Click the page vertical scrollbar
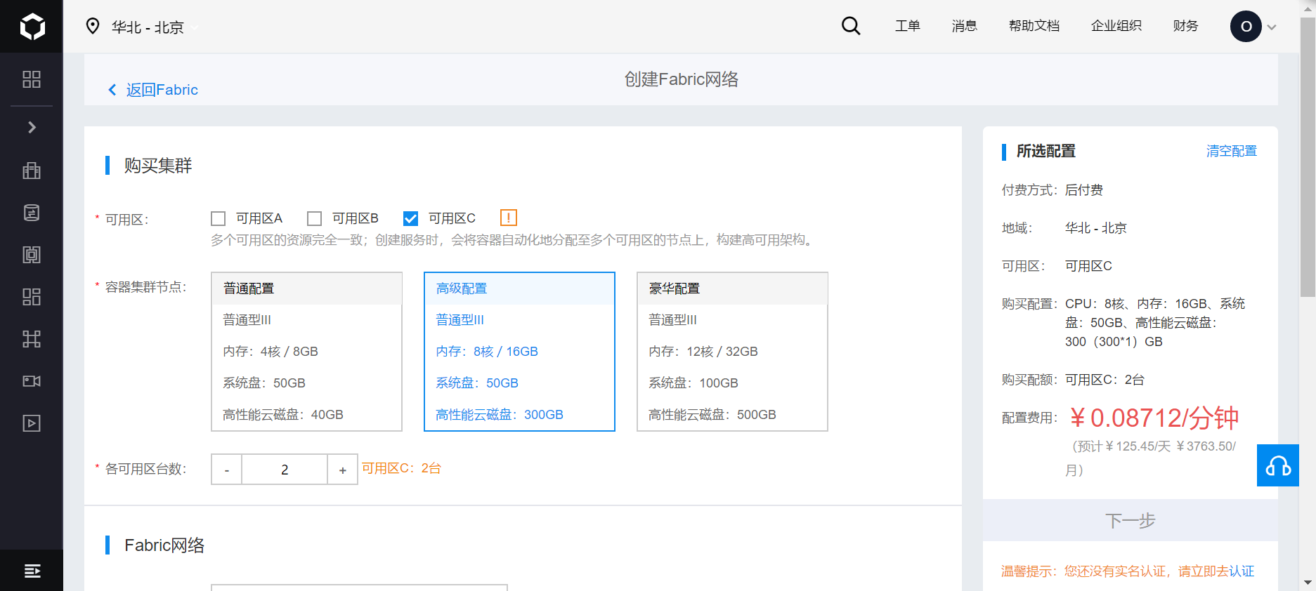 pyautogui.click(x=1308, y=158)
